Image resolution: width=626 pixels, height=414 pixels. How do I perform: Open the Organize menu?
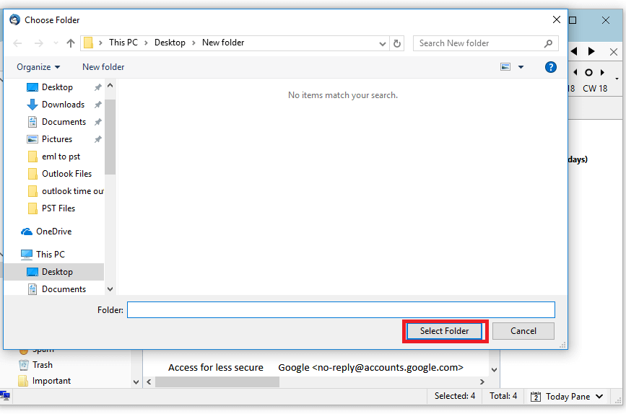(x=38, y=67)
